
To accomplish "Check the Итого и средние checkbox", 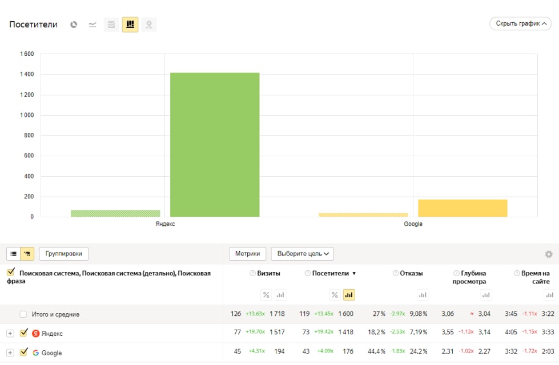I will pos(23,314).
